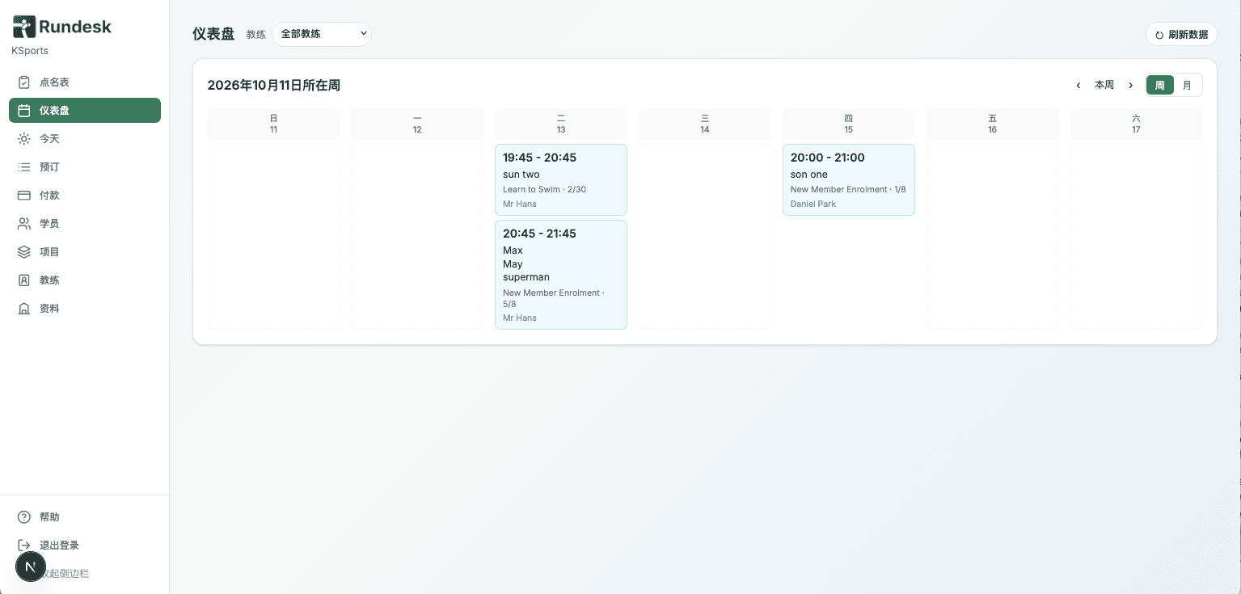Click the 日 11 day header
Viewport: 1241px width, 594px height.
273,124
